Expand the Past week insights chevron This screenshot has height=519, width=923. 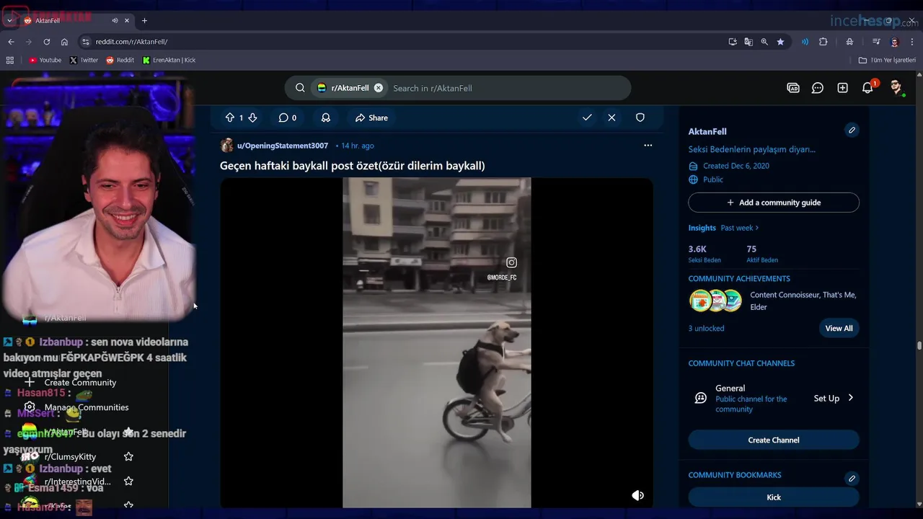point(756,228)
